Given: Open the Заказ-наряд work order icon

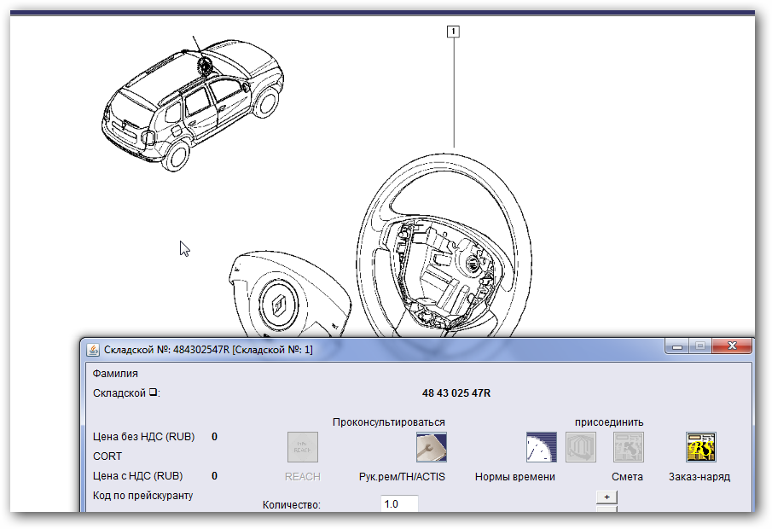Looking at the screenshot, I should click(x=700, y=447).
